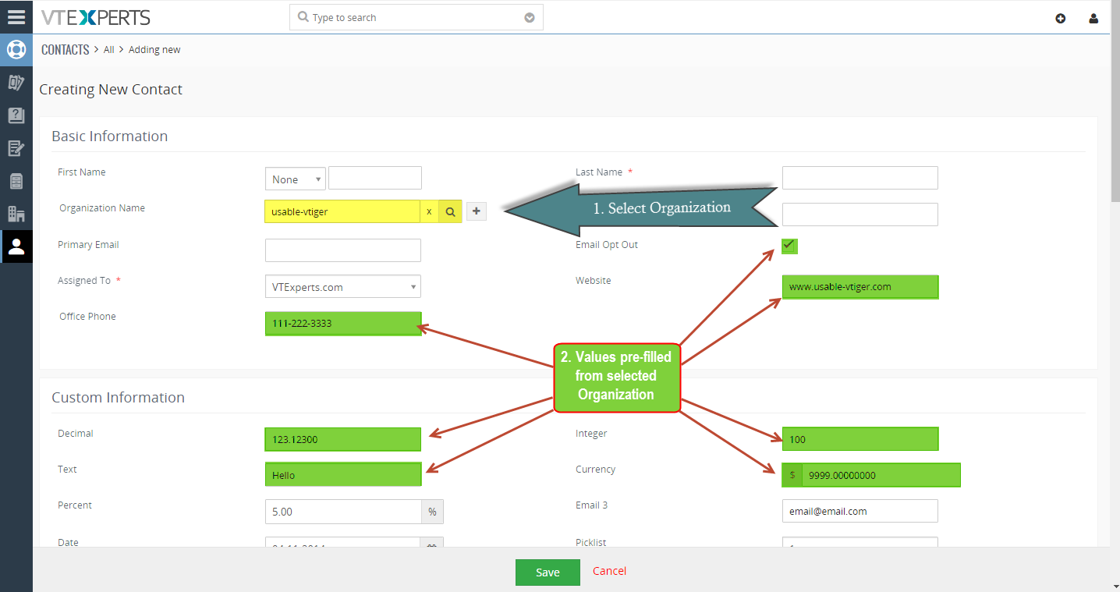Click the Website label
Image resolution: width=1120 pixels, height=592 pixels.
tap(594, 281)
